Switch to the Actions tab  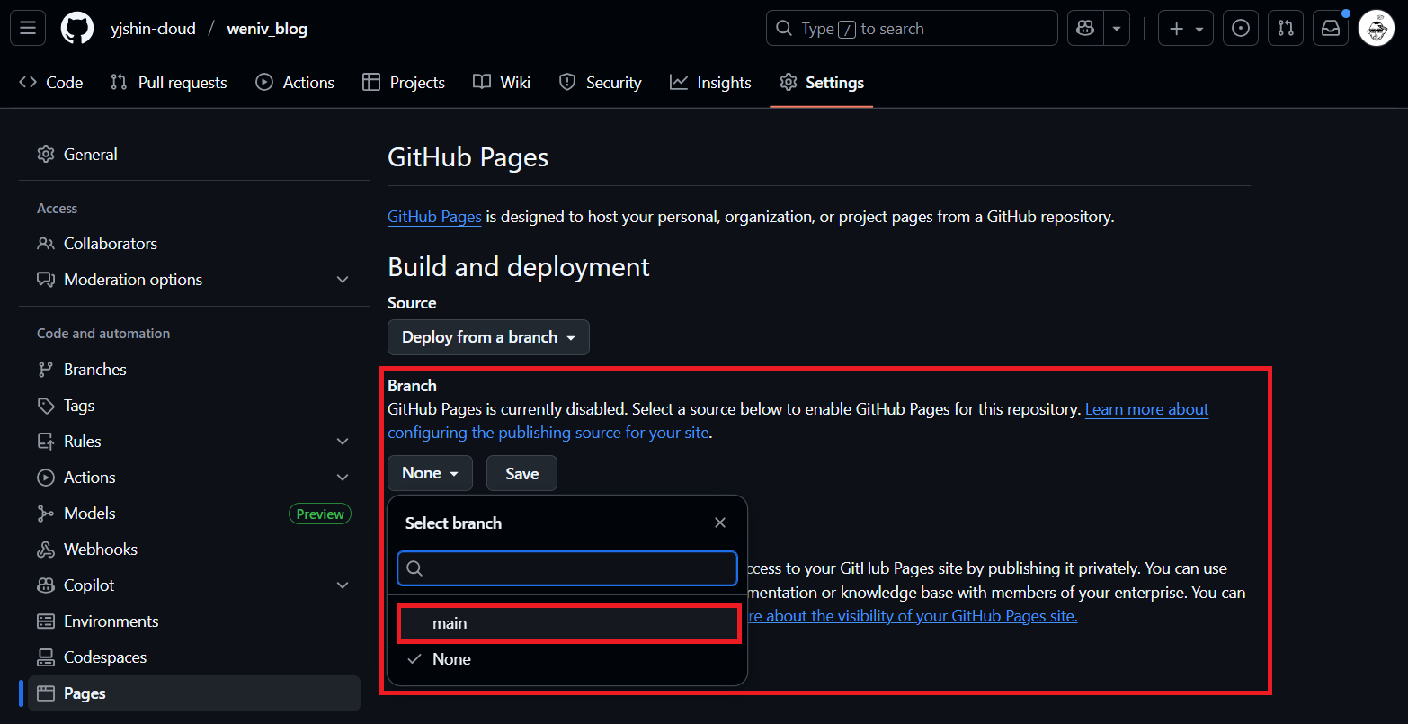295,82
